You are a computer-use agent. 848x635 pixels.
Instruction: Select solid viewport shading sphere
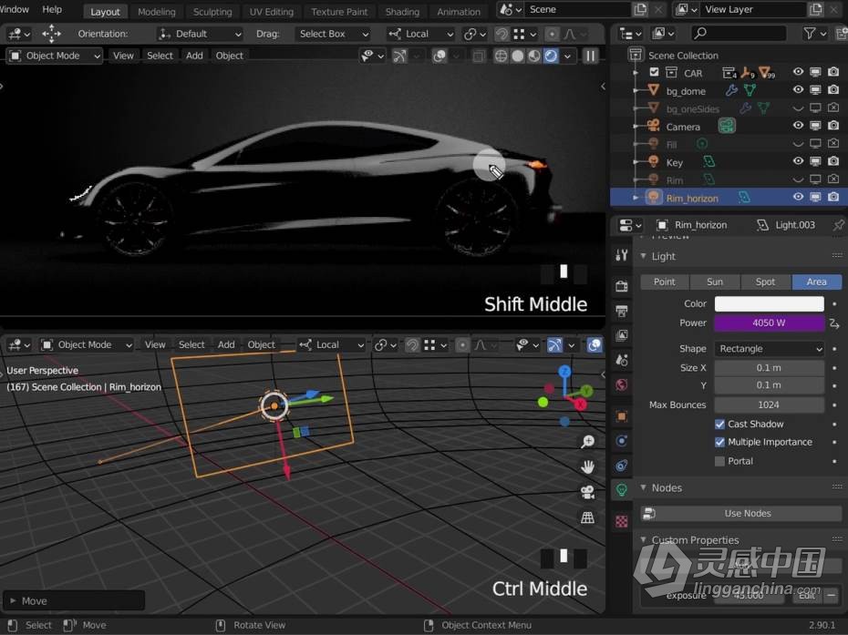click(x=518, y=56)
